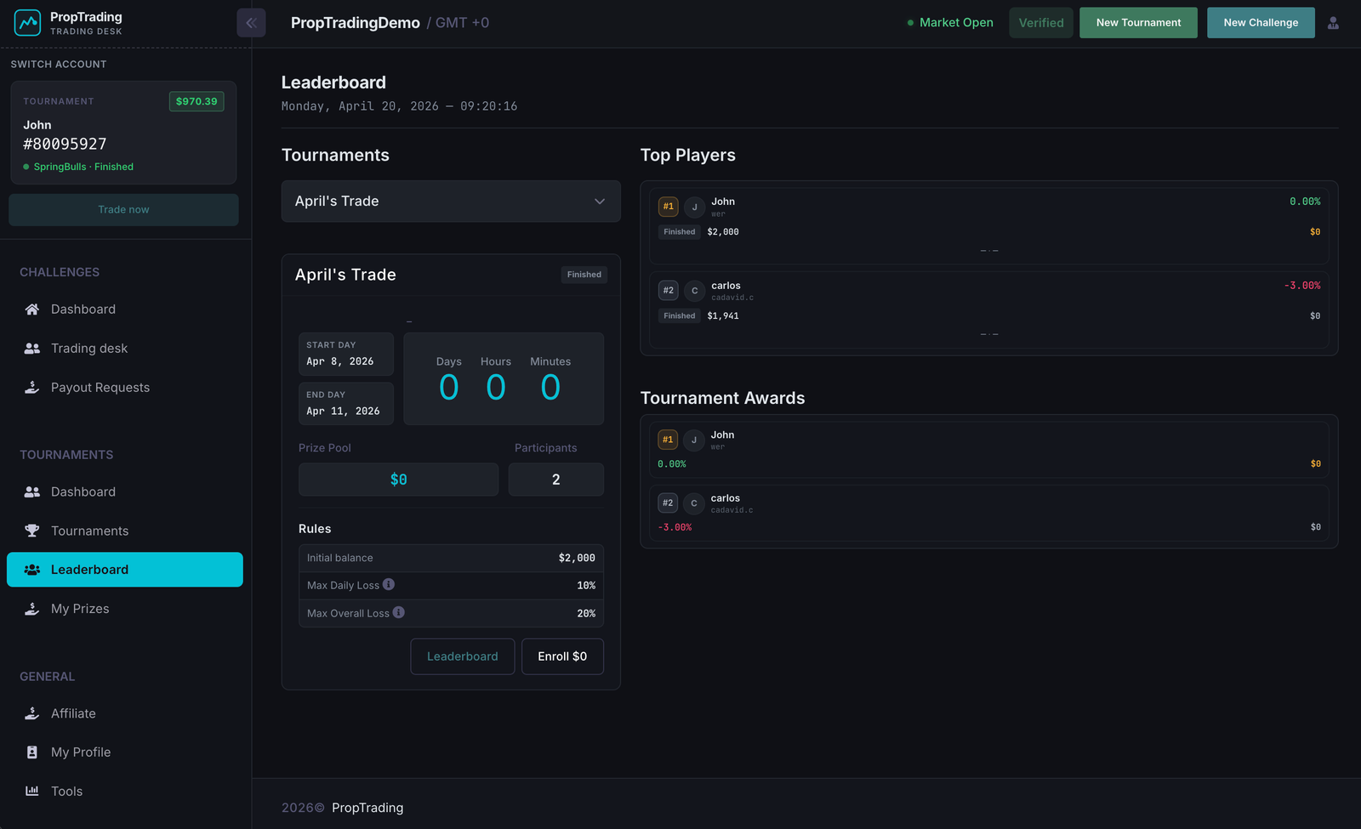Click the Tools chart icon
This screenshot has height=829, width=1361.
click(x=31, y=791)
